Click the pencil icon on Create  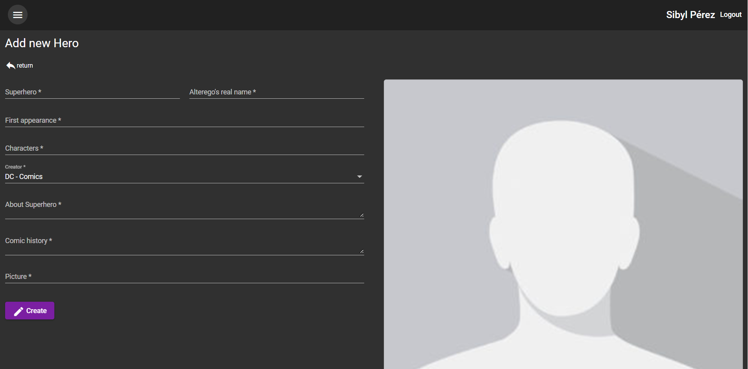[19, 311]
